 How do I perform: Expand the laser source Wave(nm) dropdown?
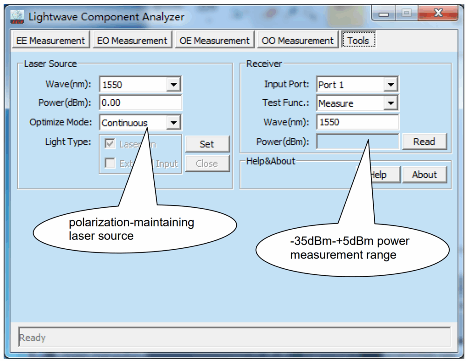173,85
